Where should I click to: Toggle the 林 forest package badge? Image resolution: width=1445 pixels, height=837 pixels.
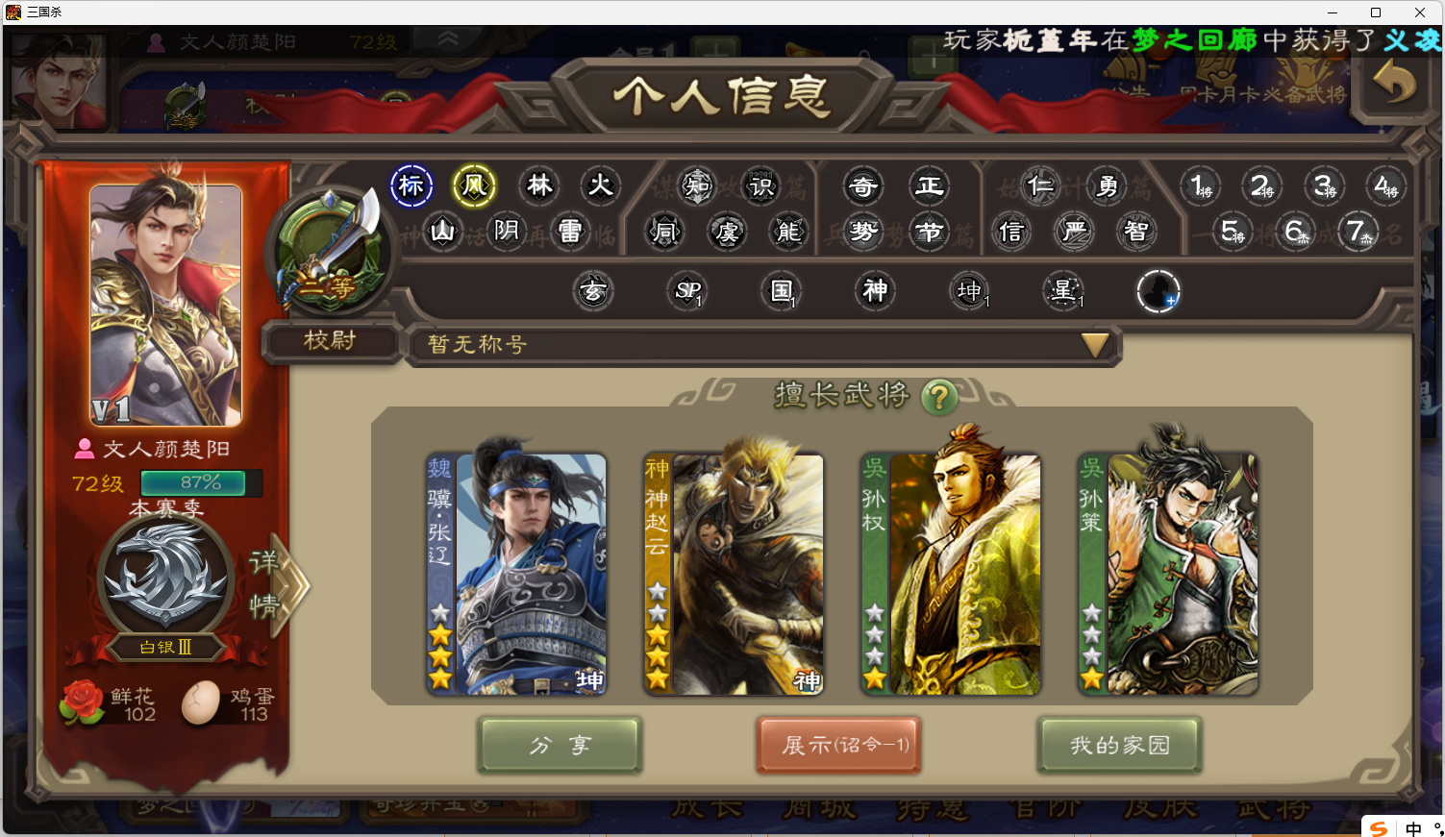pos(539,185)
